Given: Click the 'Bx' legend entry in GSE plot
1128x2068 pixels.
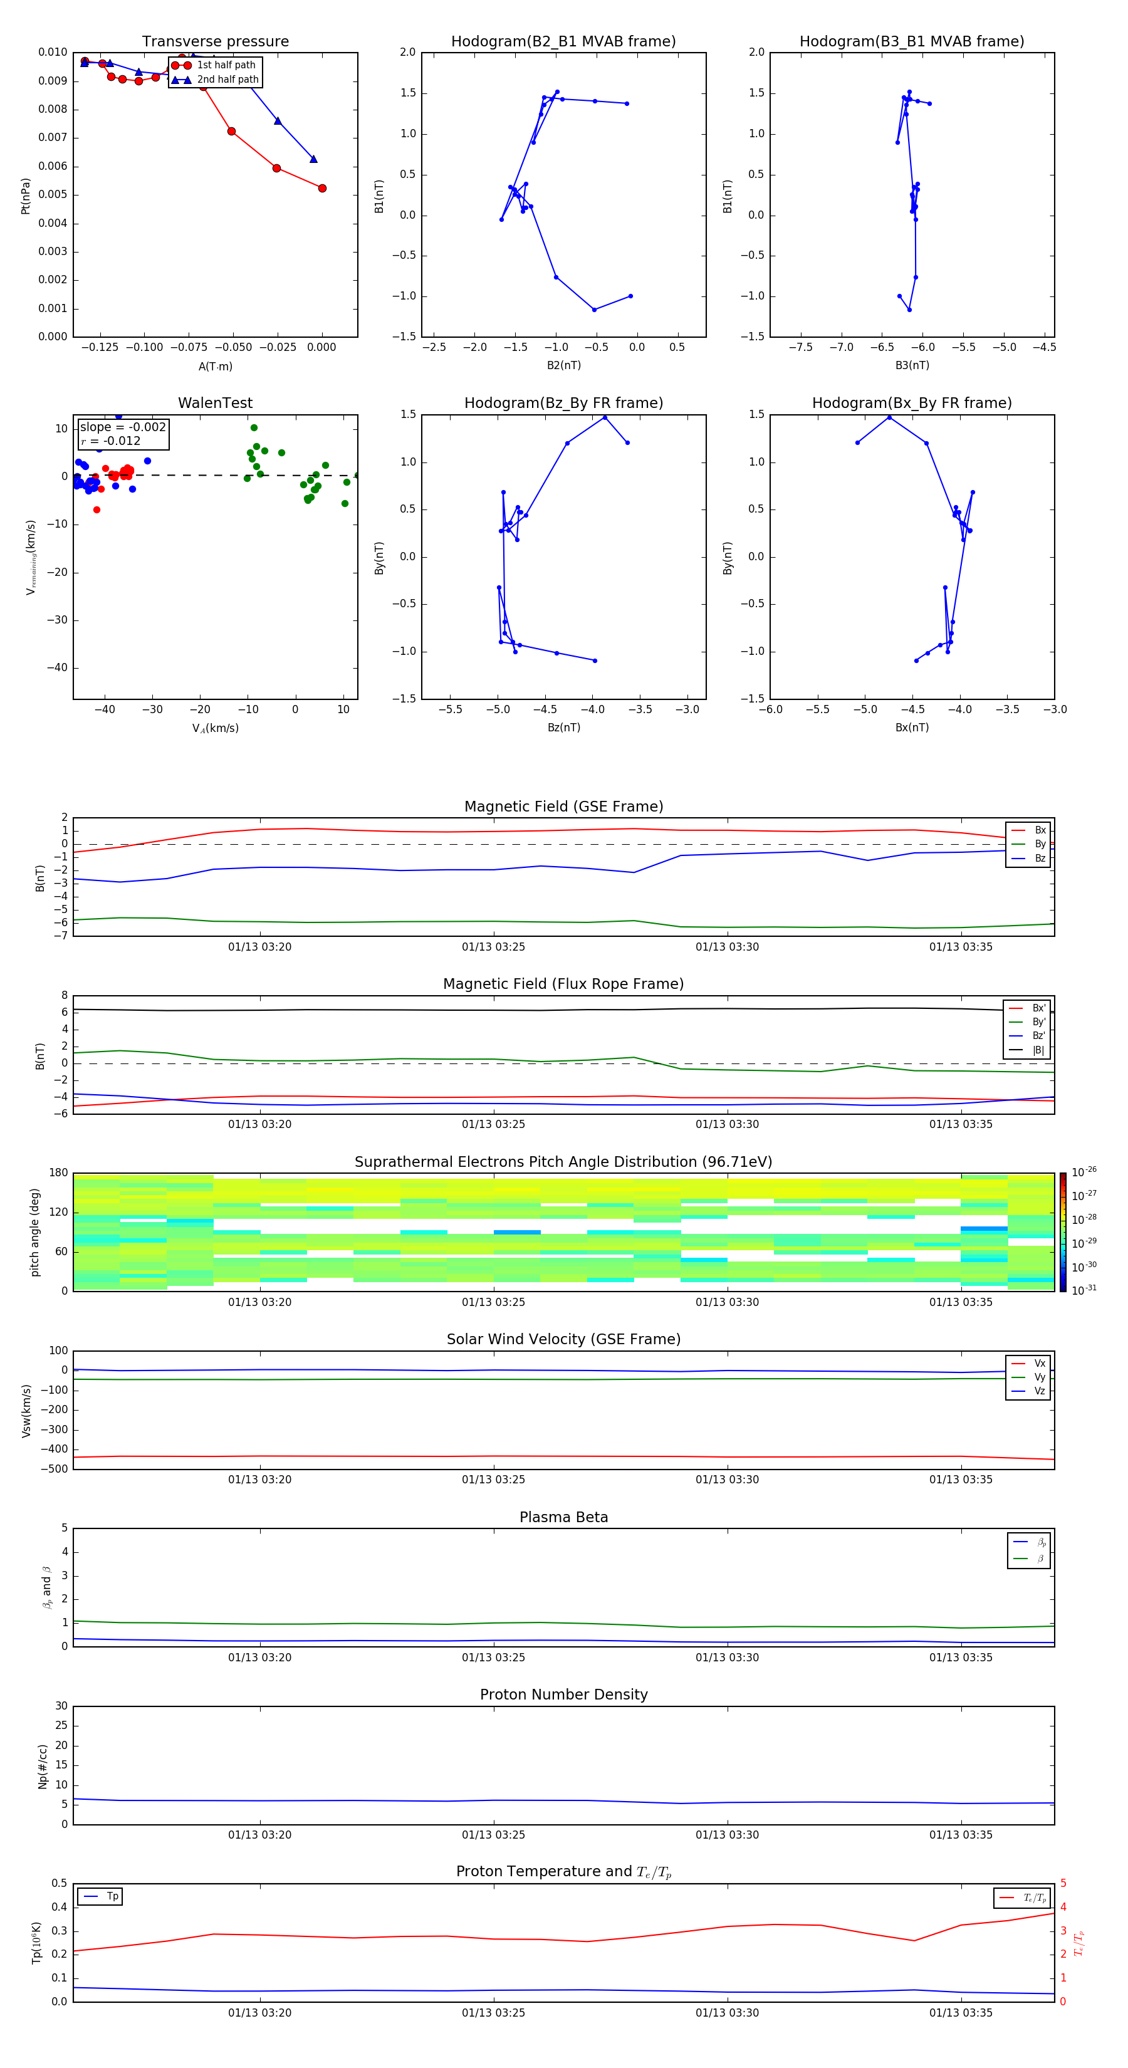Looking at the screenshot, I should (x=1028, y=830).
